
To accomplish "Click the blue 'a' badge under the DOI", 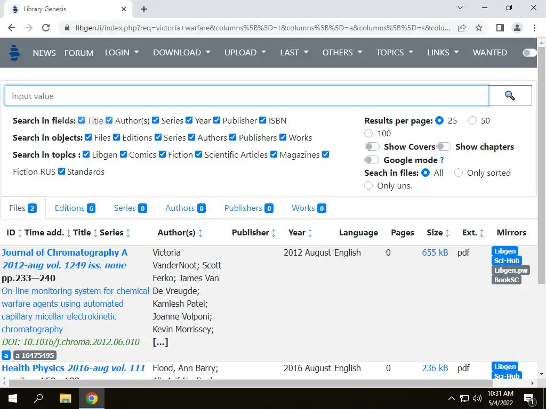I will (x=6, y=355).
